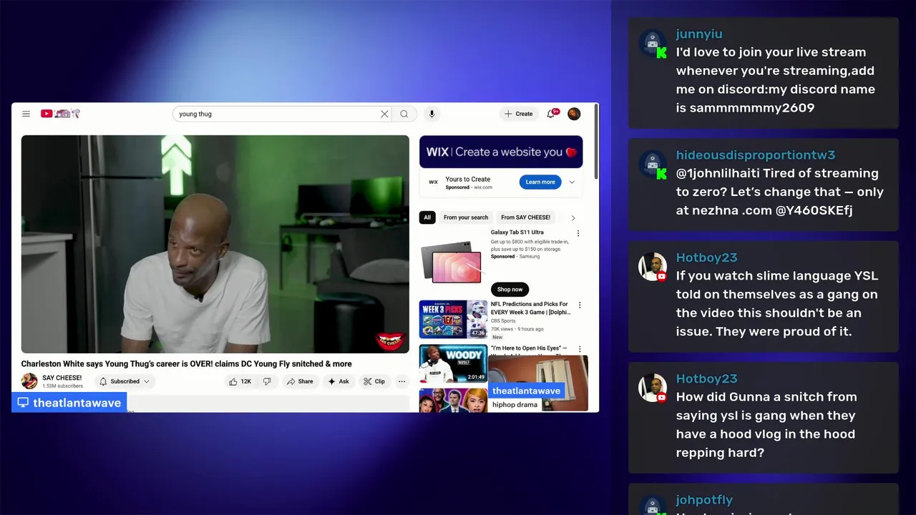
Task: Open the SAY CHEESE! channel name link
Action: coord(62,378)
